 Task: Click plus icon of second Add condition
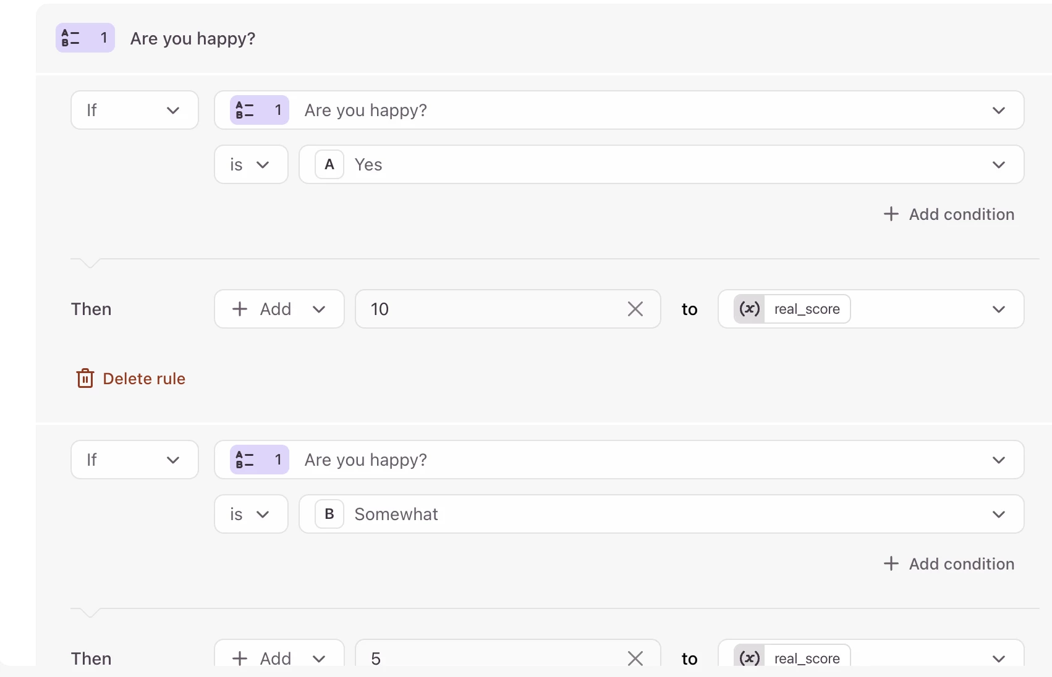(891, 563)
